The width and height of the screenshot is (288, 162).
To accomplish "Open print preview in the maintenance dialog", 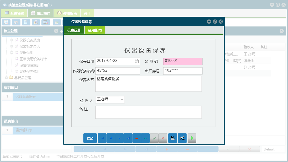I will (182, 138).
